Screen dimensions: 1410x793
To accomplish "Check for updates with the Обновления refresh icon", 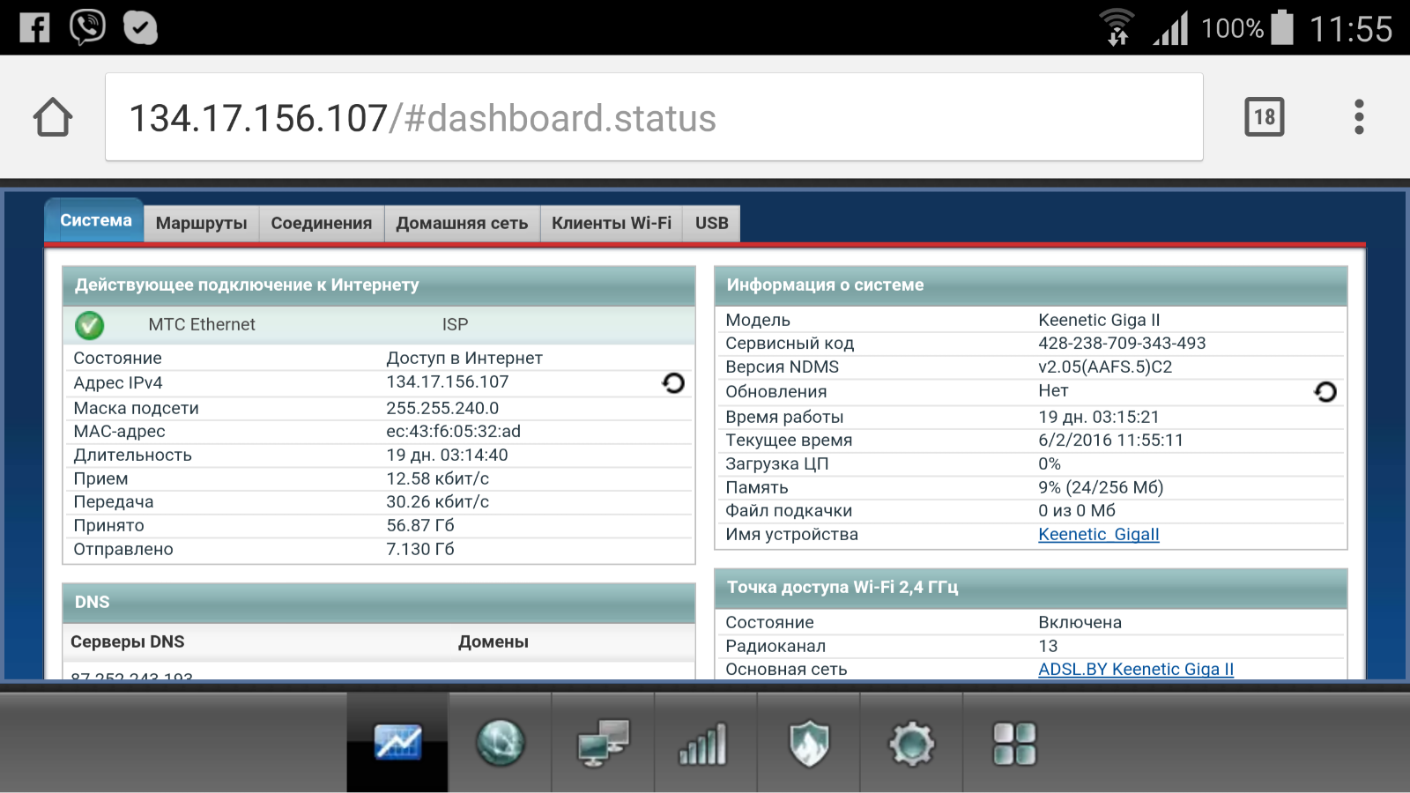I will pos(1325,392).
